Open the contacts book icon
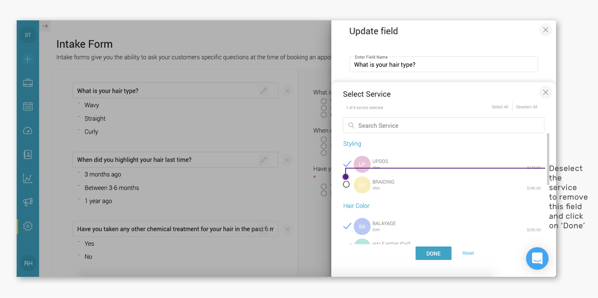Screen dimensions: 598x298 point(28,154)
